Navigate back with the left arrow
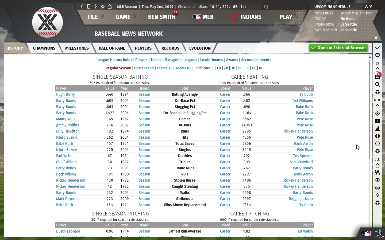Screen dimensions: 385x240 pos(82,6)
